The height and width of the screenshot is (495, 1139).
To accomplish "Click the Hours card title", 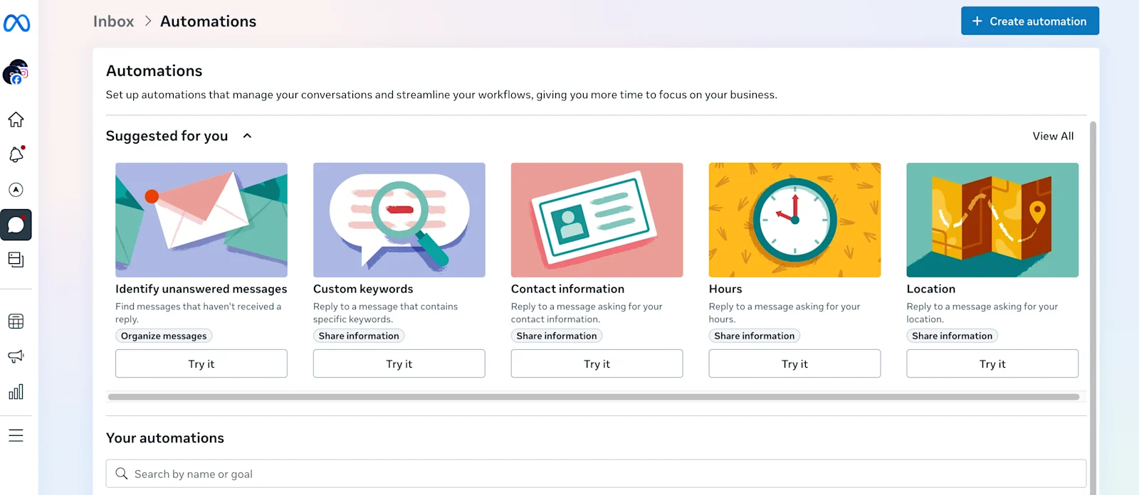I will (x=725, y=289).
